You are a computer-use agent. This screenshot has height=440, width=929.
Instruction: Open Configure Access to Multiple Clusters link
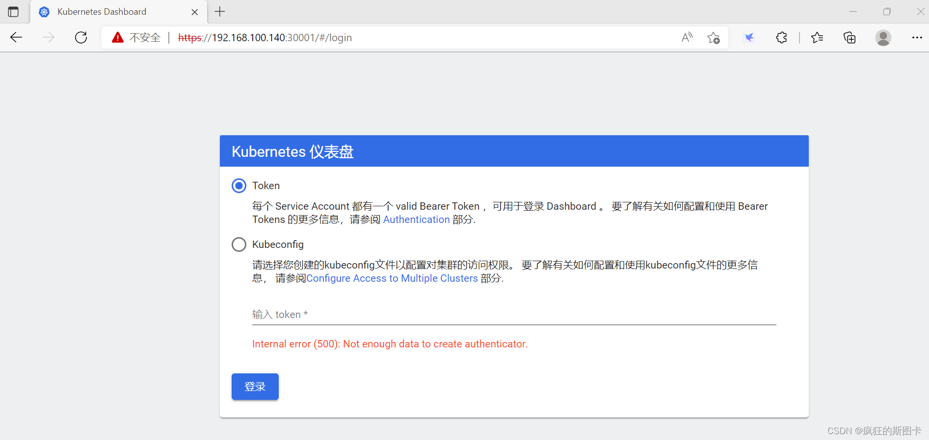tap(392, 278)
